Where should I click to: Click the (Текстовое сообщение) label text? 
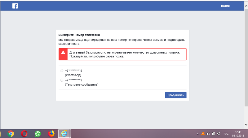[x=82, y=85]
